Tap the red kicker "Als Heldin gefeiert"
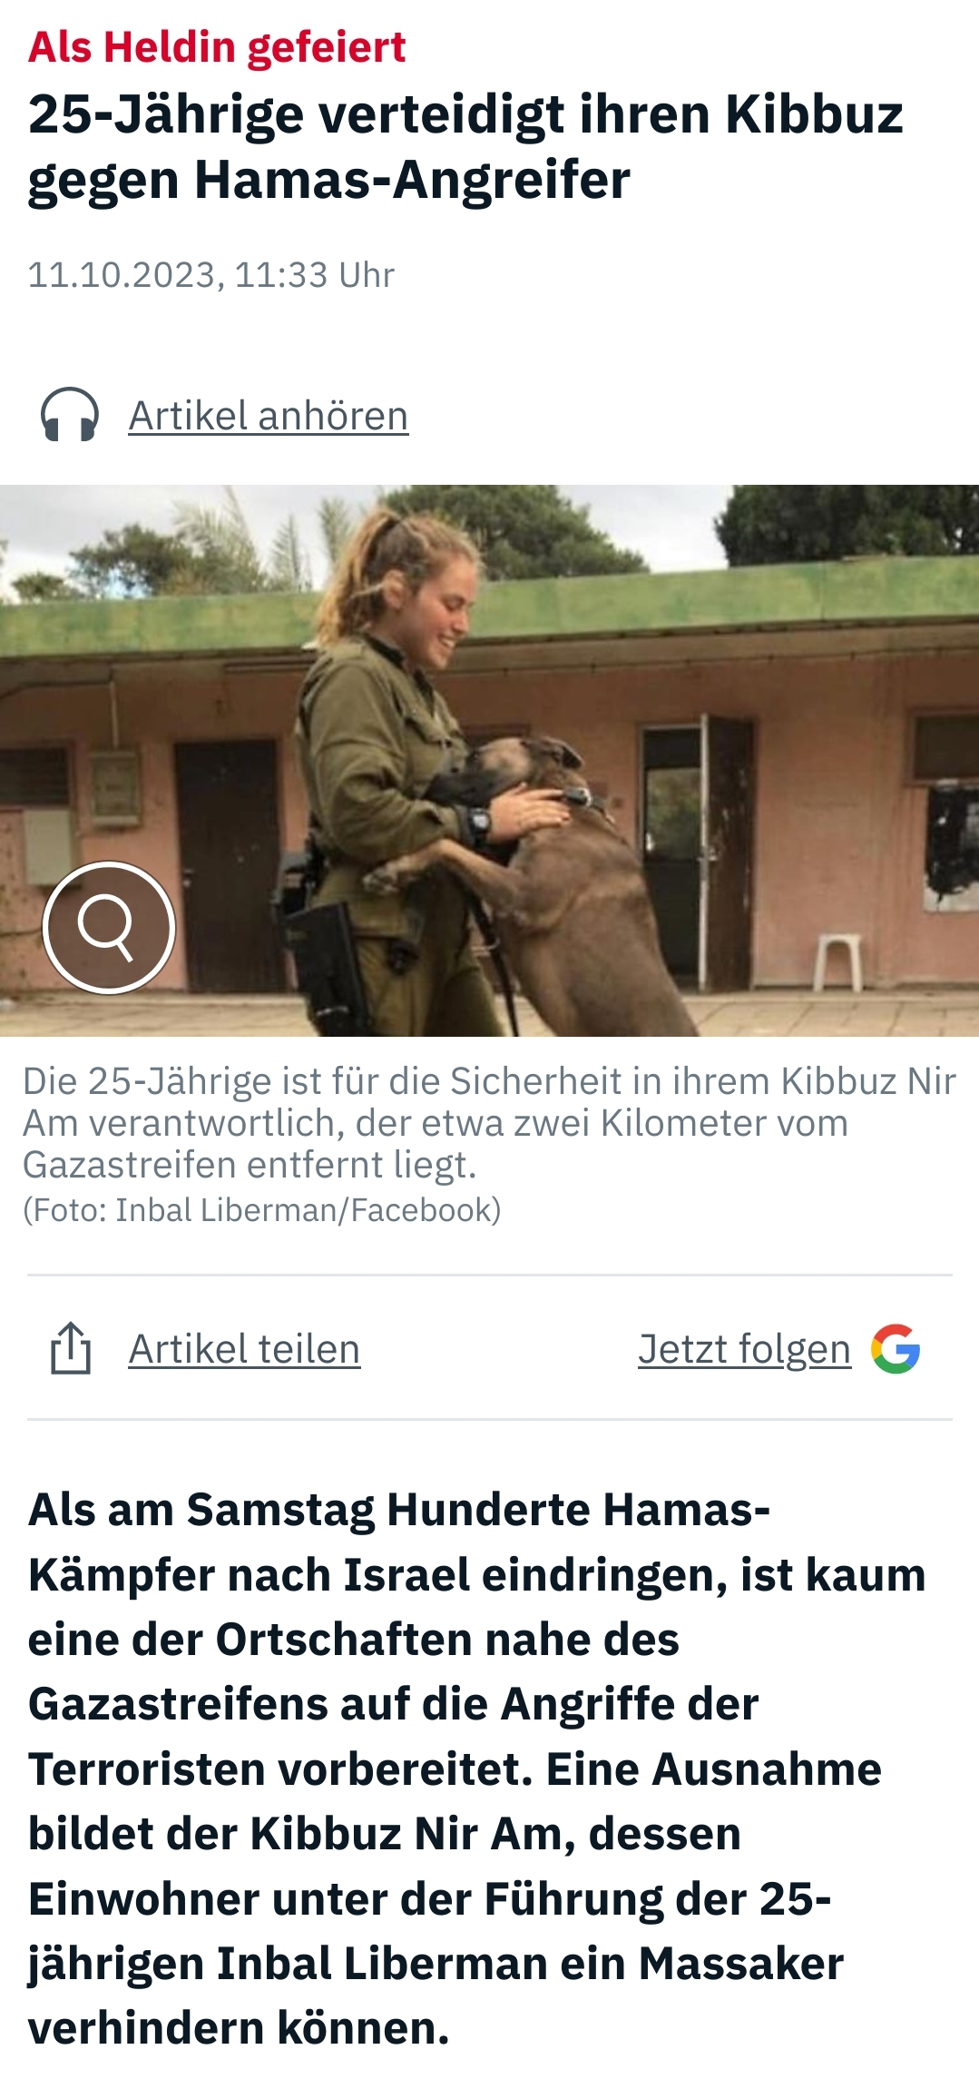This screenshot has height=2079, width=979. [x=217, y=47]
